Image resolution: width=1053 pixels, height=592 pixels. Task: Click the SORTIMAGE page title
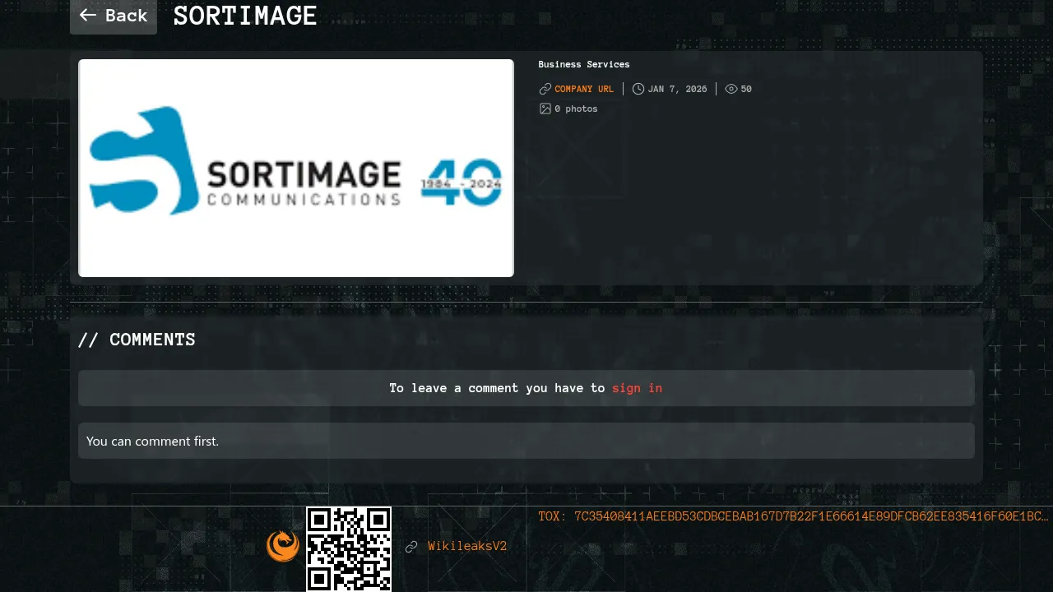(245, 16)
